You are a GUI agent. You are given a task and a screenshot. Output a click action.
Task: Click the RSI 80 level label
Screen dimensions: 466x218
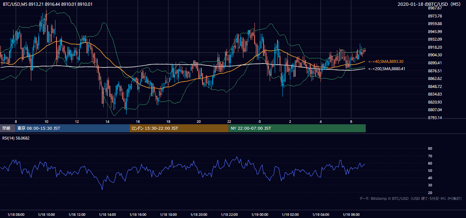[430, 149]
